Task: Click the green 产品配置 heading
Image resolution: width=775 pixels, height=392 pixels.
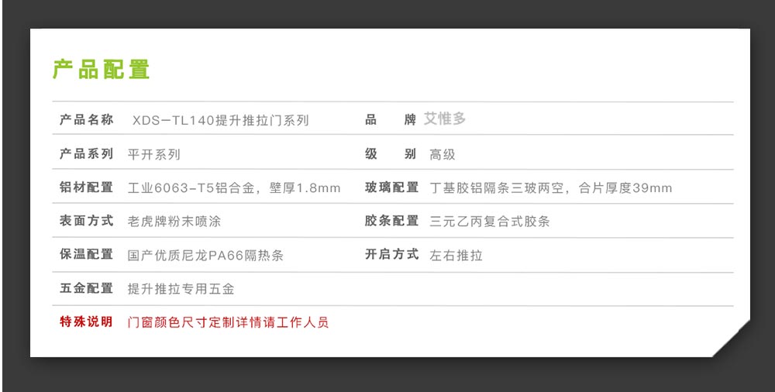Action: pos(101,70)
